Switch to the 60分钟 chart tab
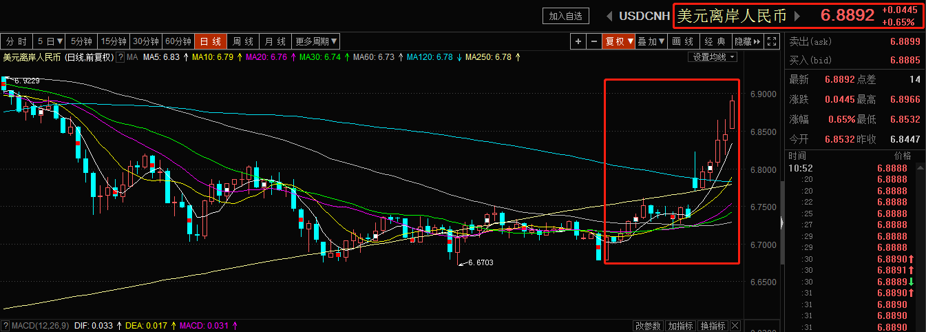This screenshot has height=332, width=926. click(178, 41)
